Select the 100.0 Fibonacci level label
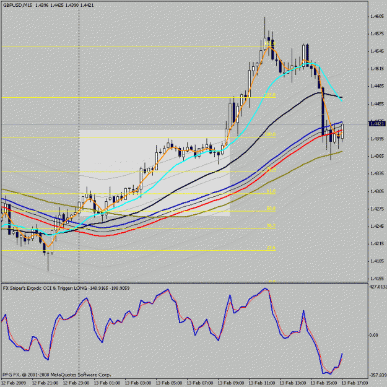 [x=270, y=134]
